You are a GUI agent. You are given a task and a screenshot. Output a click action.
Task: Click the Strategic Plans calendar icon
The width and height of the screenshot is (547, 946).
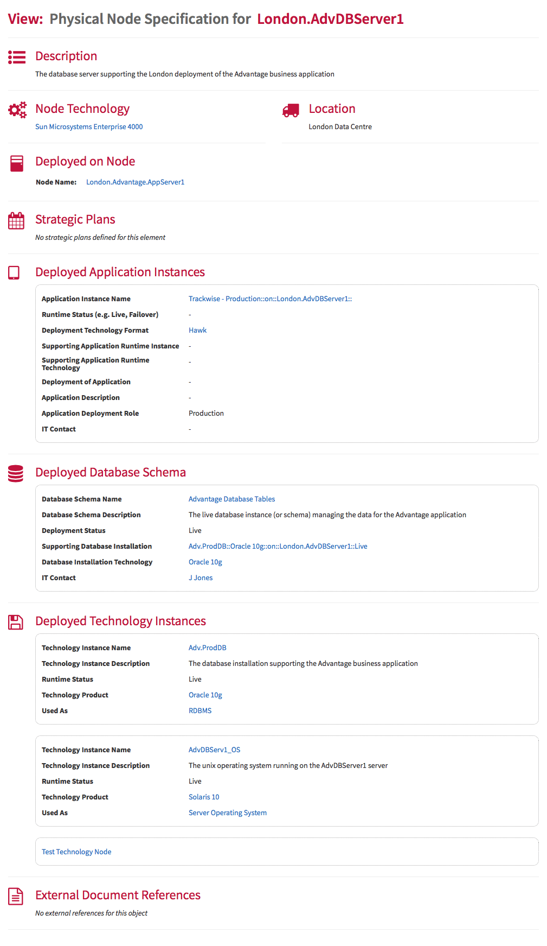[x=16, y=220]
